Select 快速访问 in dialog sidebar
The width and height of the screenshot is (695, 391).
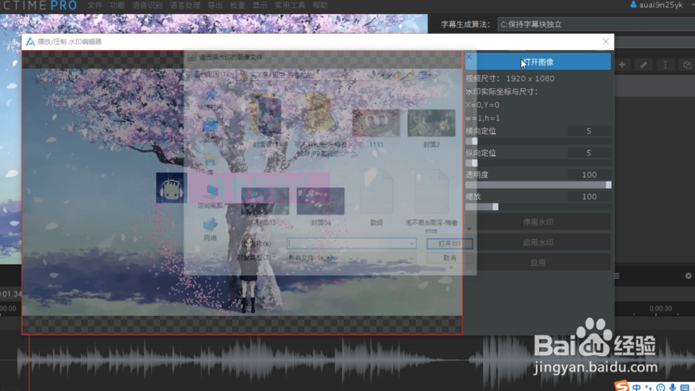tap(211, 99)
